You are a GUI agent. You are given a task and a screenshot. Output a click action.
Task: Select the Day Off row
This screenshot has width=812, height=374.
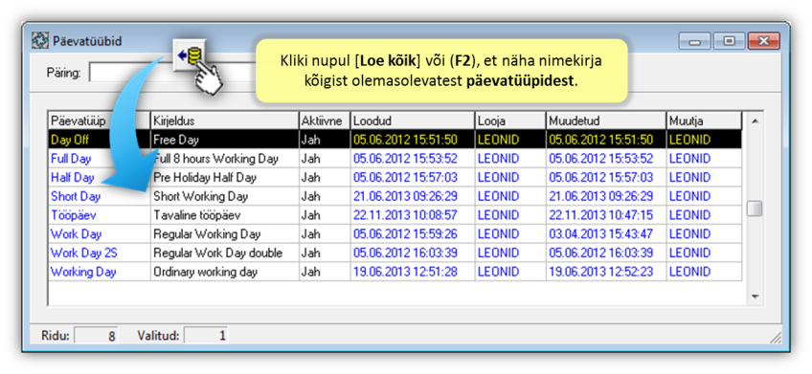(395, 140)
